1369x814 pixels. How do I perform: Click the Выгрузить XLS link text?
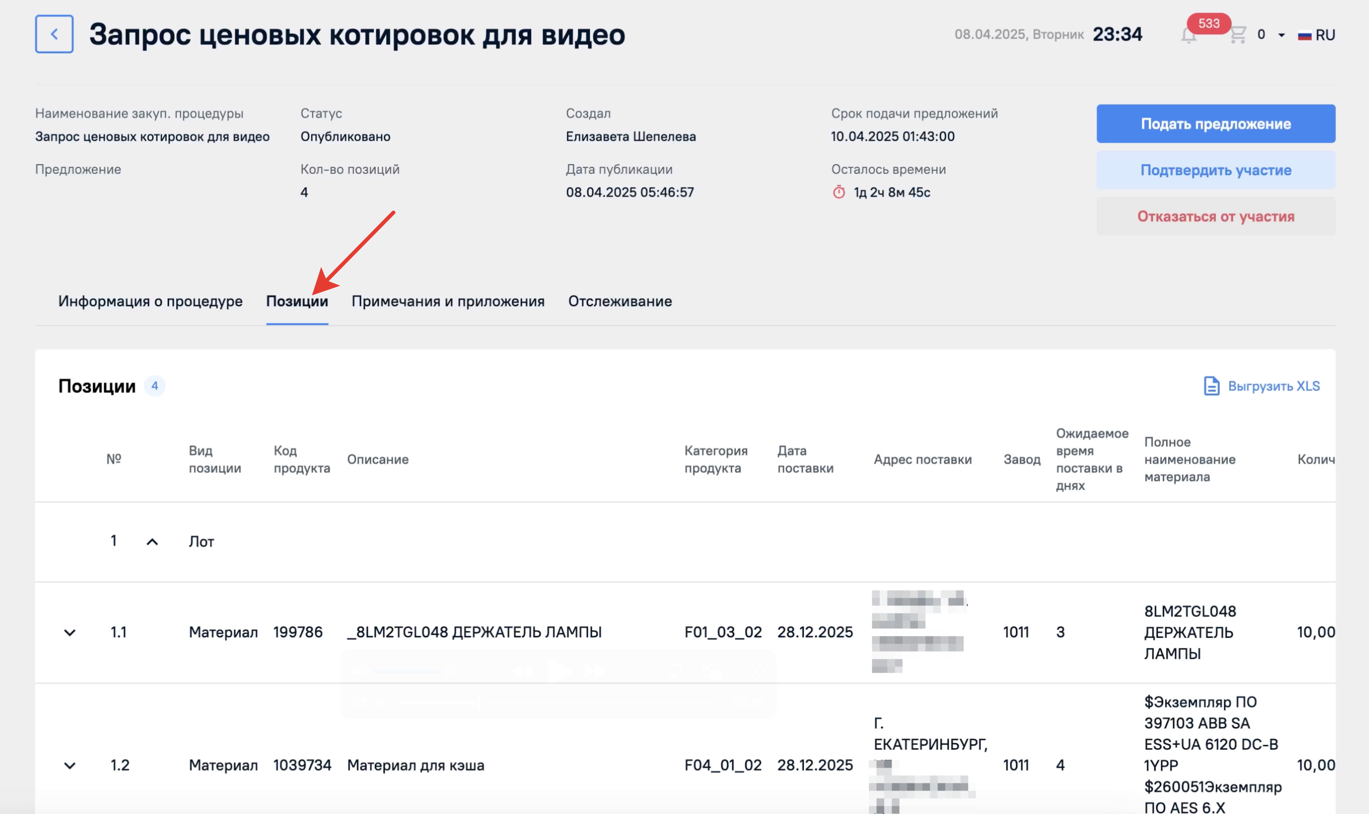click(x=1274, y=386)
